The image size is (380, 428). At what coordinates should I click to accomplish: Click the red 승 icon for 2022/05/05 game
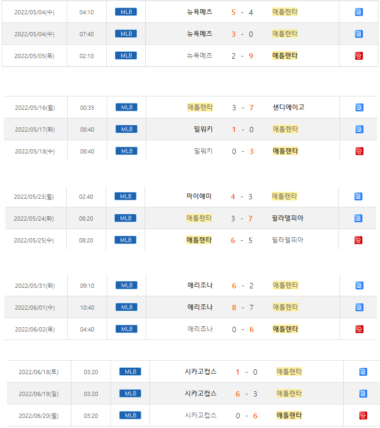pyautogui.click(x=359, y=55)
